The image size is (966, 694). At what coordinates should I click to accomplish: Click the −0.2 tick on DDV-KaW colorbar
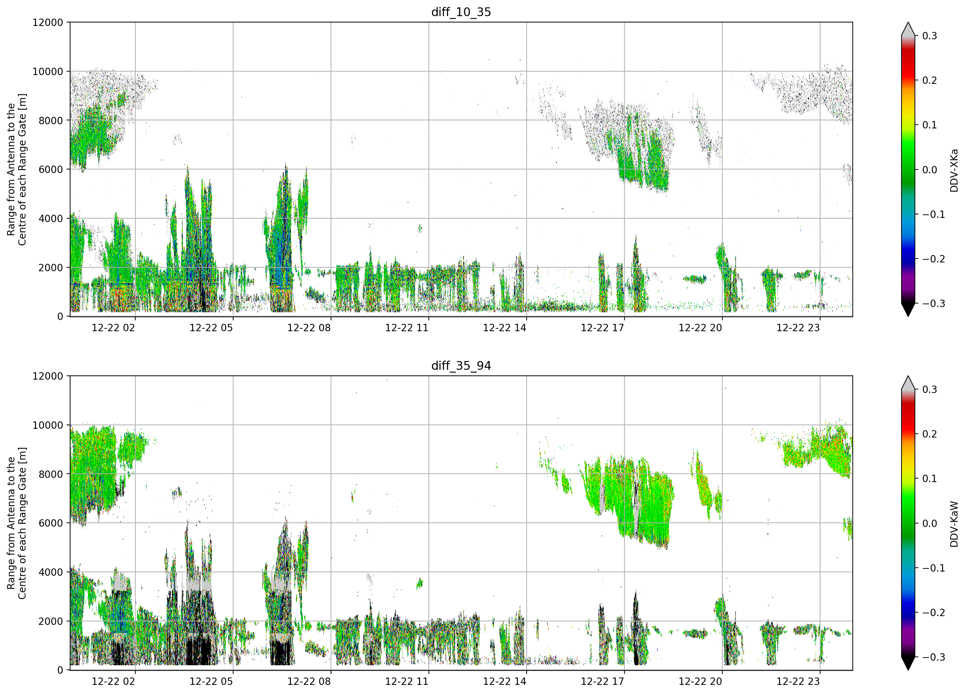934,613
